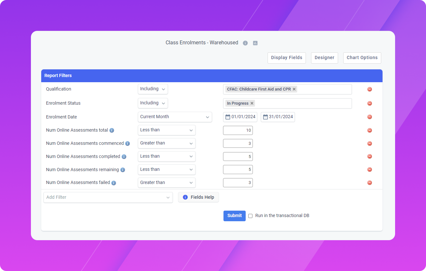Submit the report filters
426x271 pixels.
tap(234, 216)
